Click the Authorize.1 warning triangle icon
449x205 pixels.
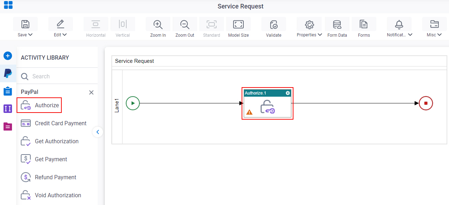(x=249, y=112)
